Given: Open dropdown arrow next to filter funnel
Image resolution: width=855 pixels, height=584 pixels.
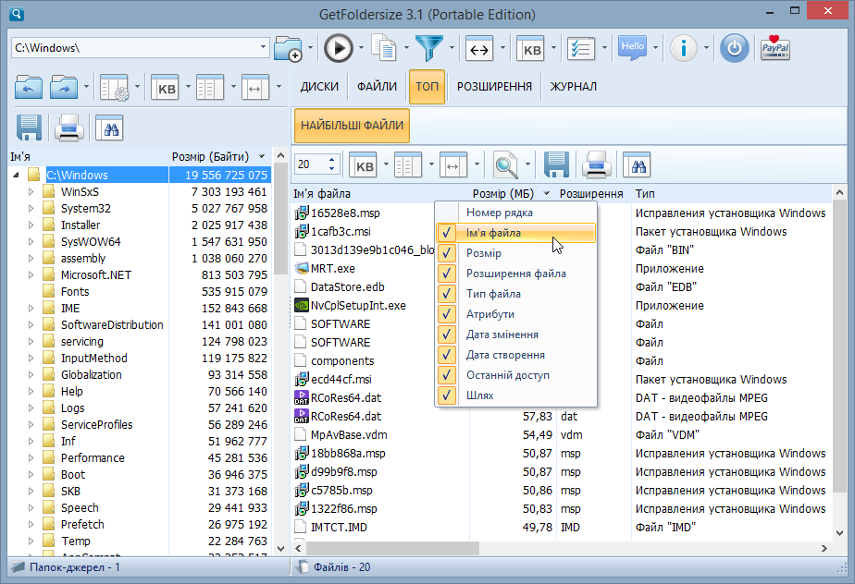Looking at the screenshot, I should click(x=452, y=48).
